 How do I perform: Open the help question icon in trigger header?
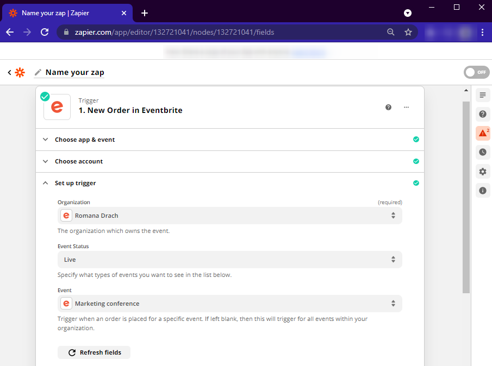coord(388,107)
